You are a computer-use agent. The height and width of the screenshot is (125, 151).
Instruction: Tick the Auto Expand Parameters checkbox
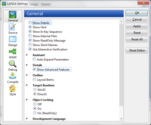34,59
